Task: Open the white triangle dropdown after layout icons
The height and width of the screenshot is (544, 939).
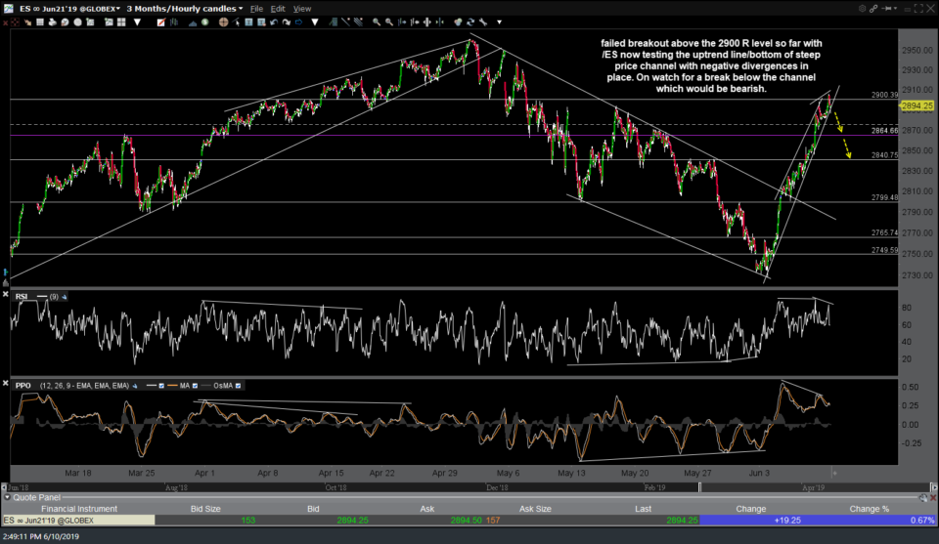Action: click(x=137, y=22)
